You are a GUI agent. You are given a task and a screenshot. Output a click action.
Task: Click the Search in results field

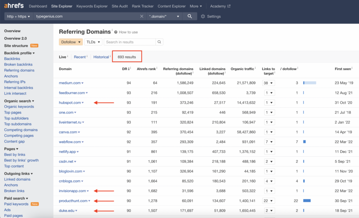click(x=130, y=42)
